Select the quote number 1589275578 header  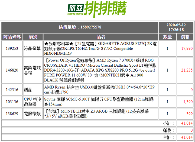pos(80,27)
